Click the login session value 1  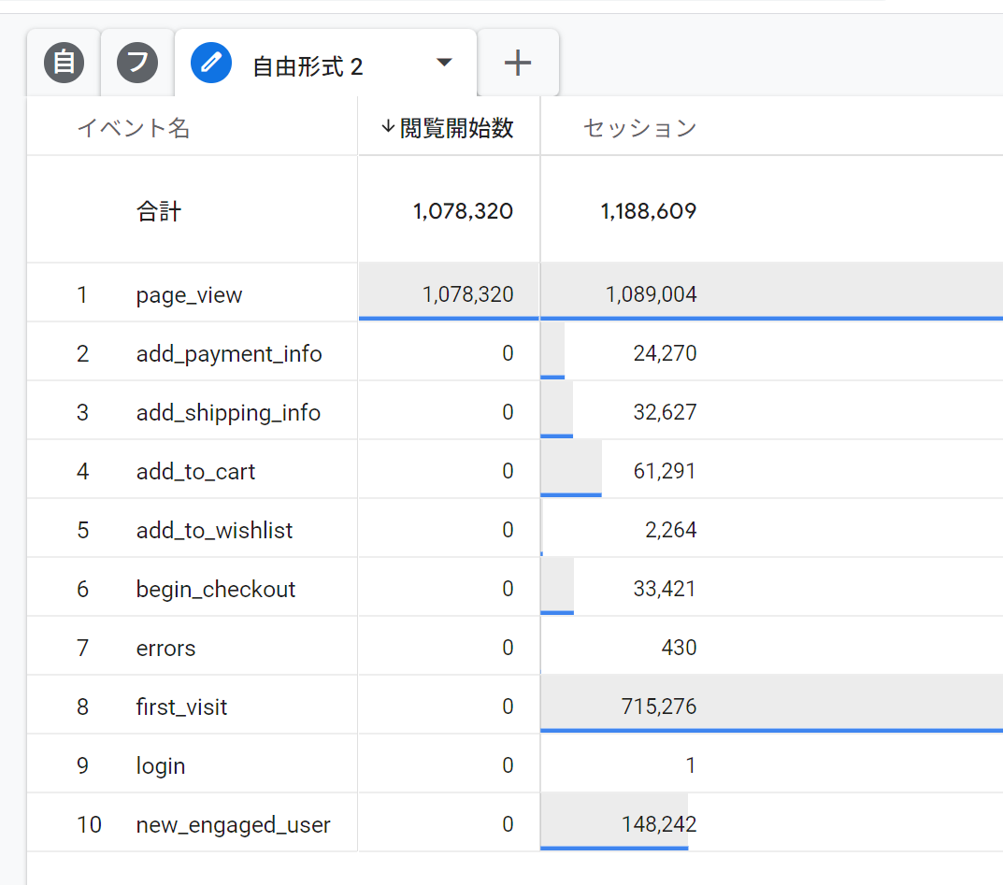click(690, 764)
